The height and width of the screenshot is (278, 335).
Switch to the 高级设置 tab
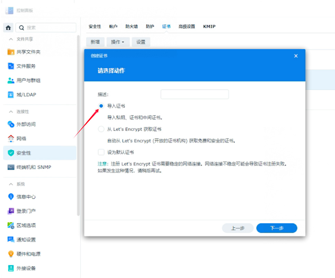186,26
